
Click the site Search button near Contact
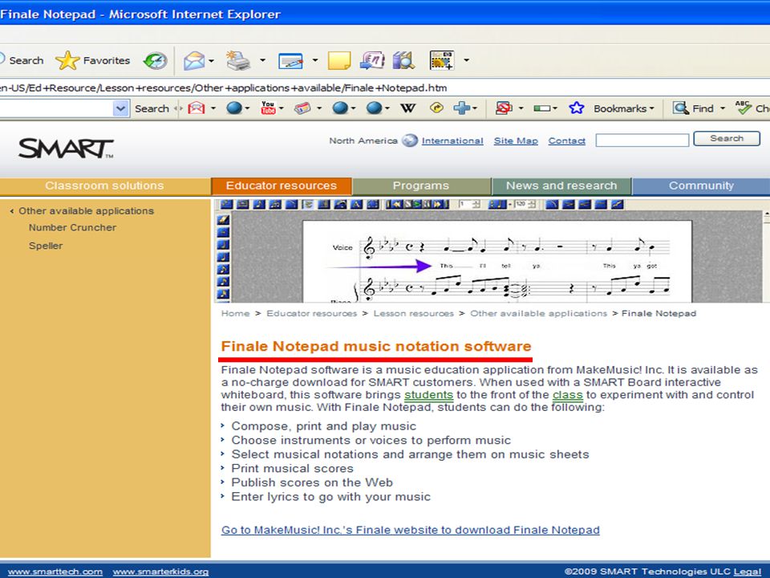pos(727,139)
